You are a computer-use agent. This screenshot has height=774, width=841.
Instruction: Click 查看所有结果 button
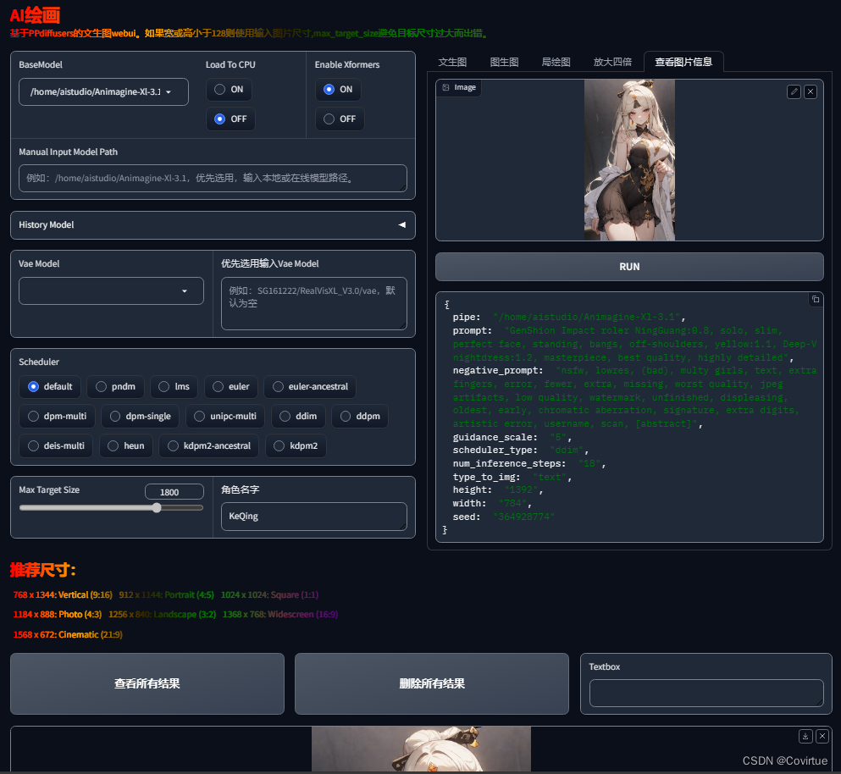coord(147,684)
